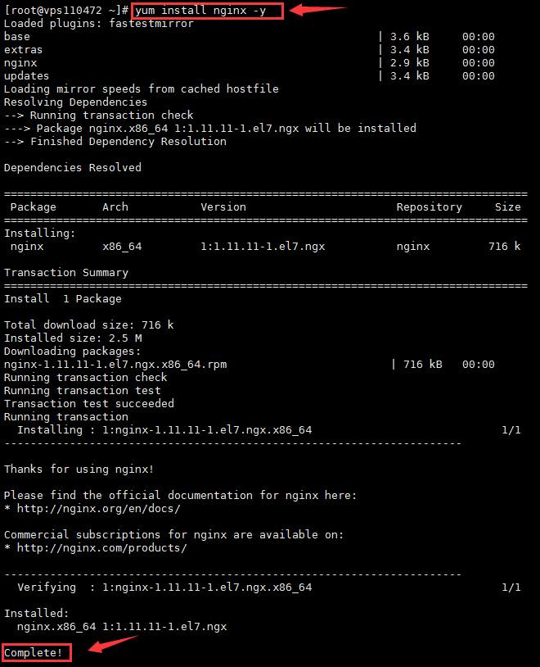The image size is (540, 667).
Task: Click the highlighted 'Complete!' message
Action: [x=36, y=653]
